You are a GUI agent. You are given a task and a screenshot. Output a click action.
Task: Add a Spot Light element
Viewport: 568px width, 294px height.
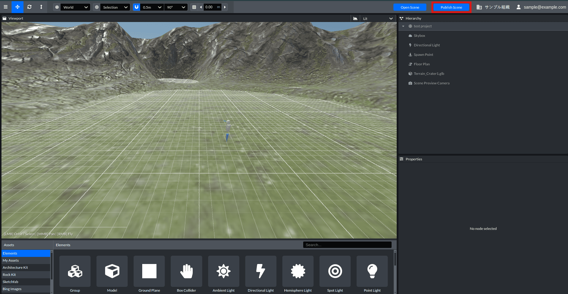tap(335, 271)
